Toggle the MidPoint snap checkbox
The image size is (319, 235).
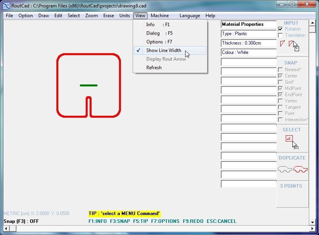click(x=280, y=88)
